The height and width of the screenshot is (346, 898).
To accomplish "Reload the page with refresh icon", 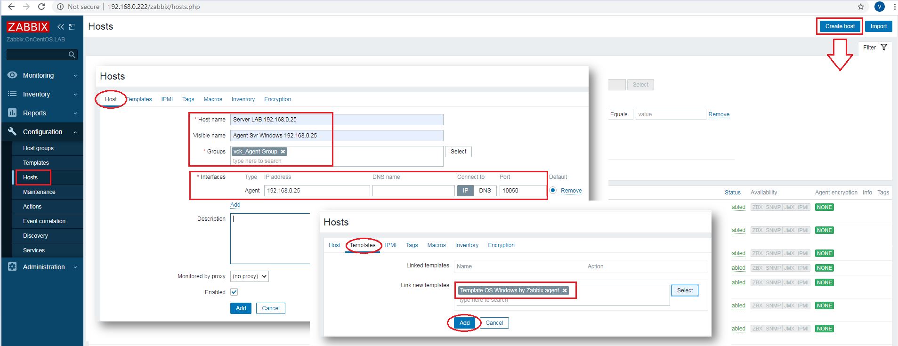I will coord(41,7).
